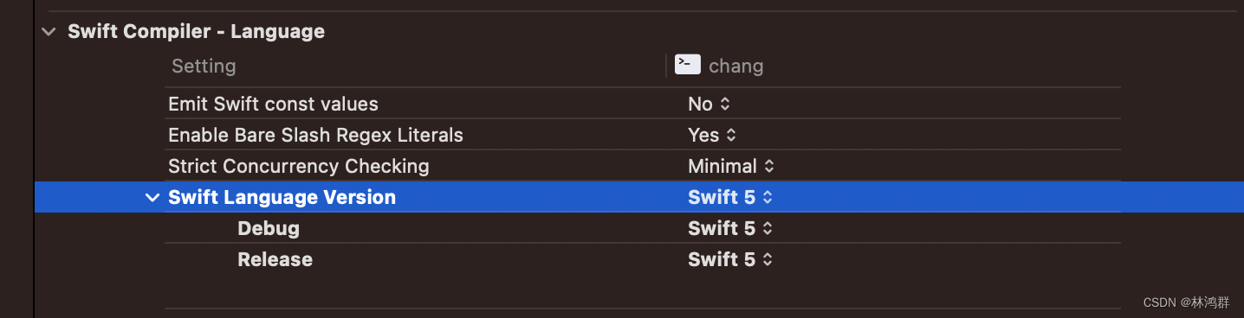Click the up-down arrows beside Release Swift 5

tap(768, 260)
